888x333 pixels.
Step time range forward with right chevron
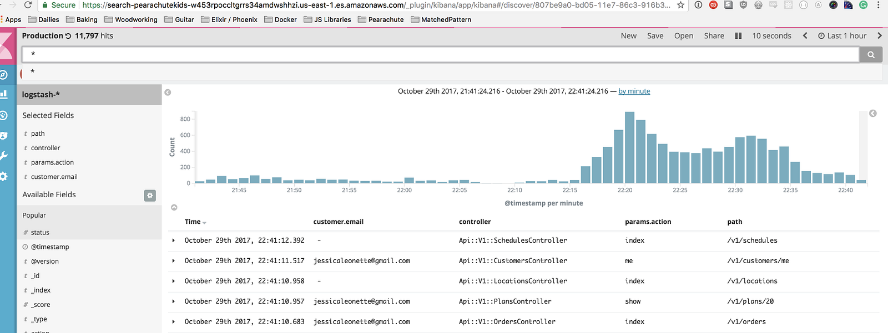point(879,36)
